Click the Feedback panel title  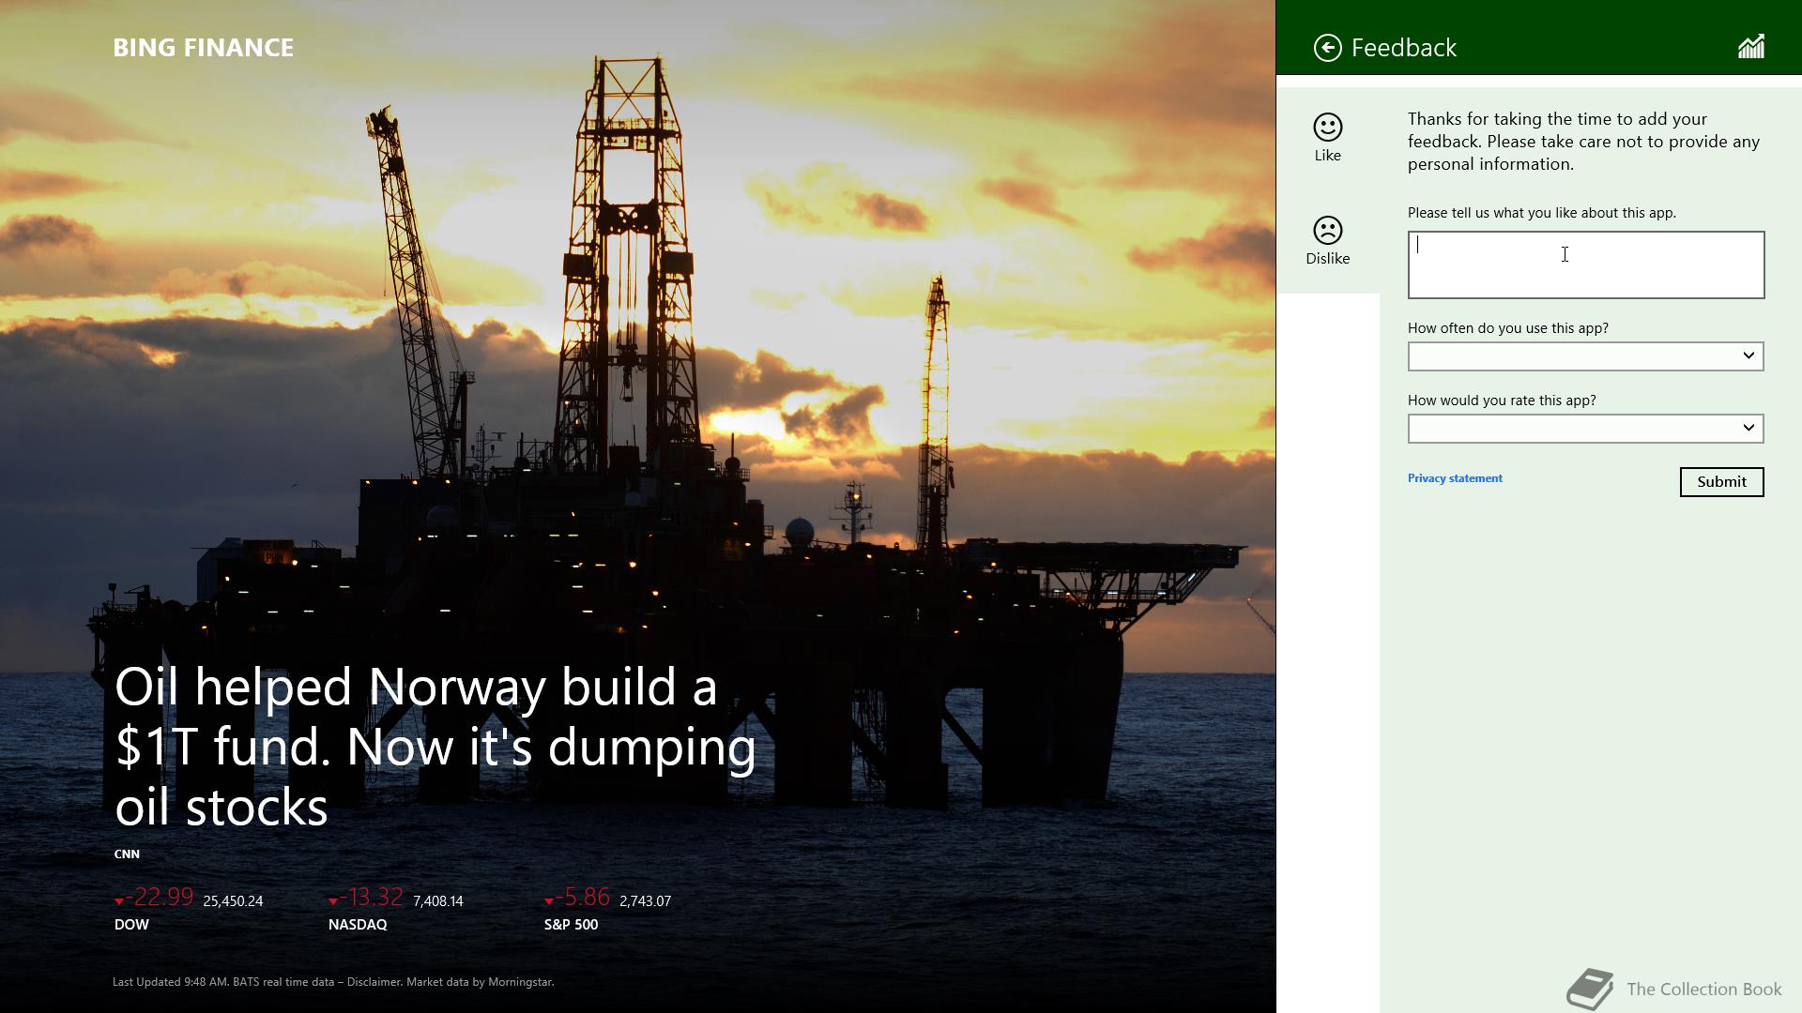(1403, 48)
